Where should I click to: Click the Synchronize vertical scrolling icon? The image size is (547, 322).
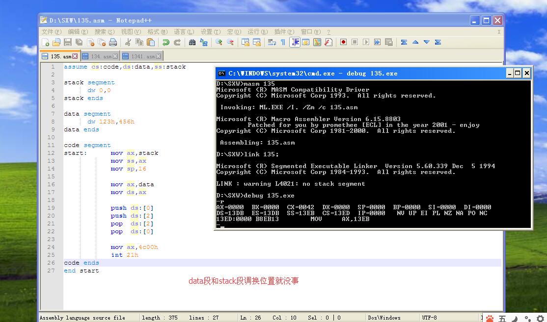[x=245, y=43]
